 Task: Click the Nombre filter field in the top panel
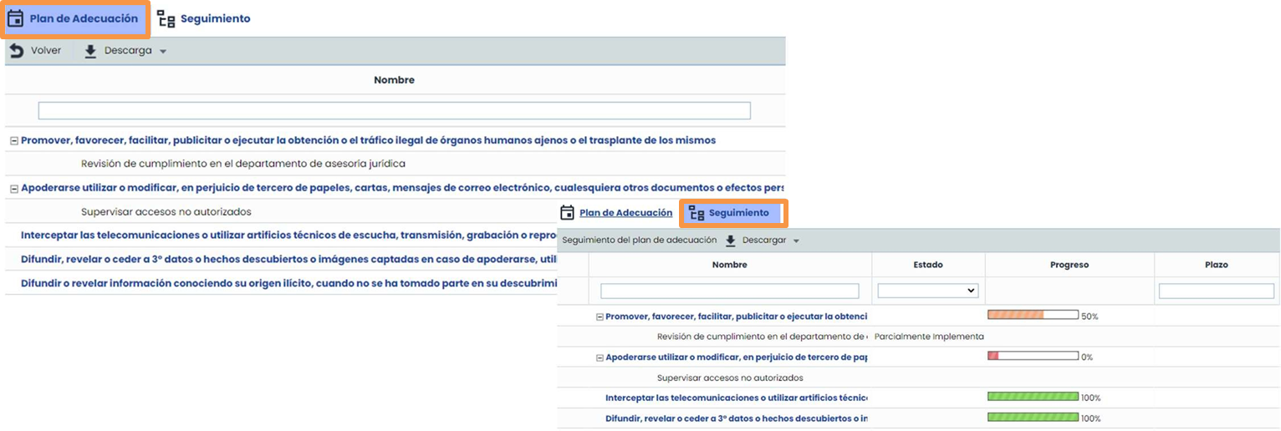click(x=394, y=111)
